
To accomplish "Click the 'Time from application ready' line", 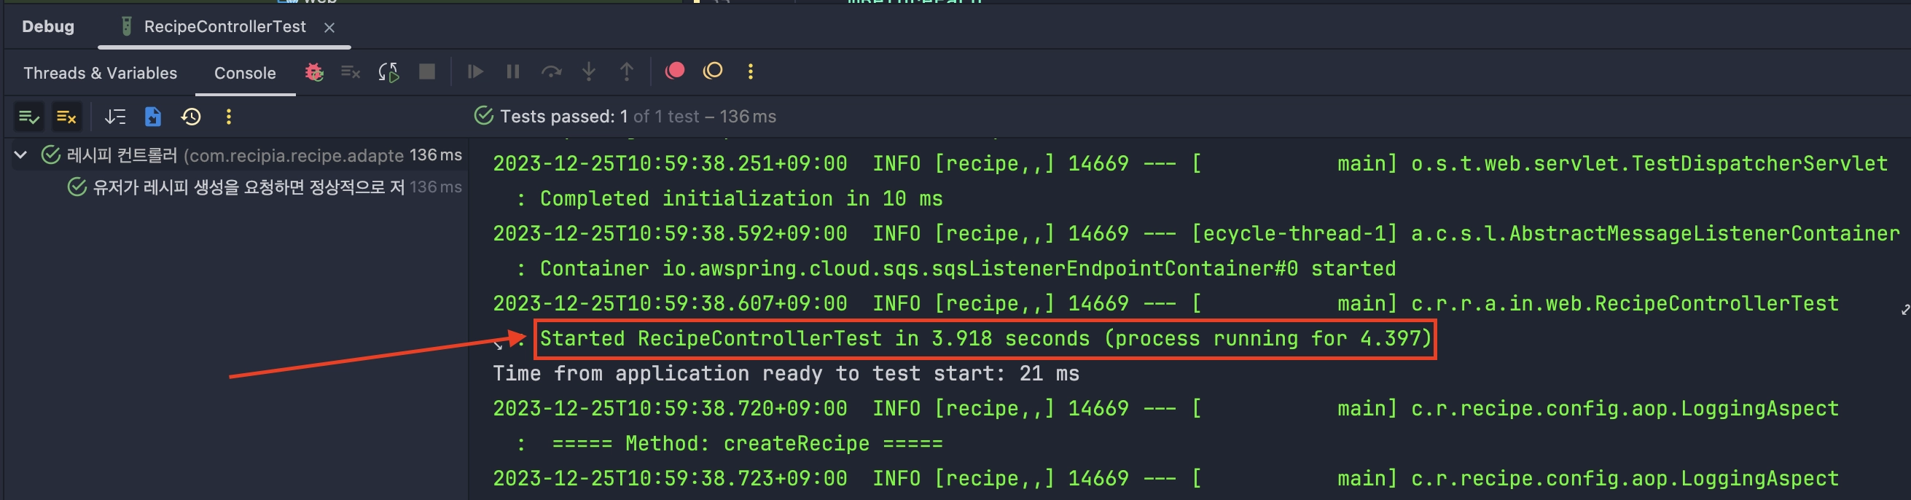I will 786,374.
